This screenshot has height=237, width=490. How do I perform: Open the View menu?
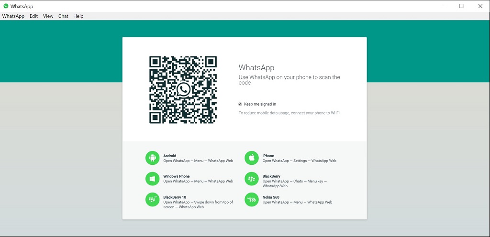(48, 16)
